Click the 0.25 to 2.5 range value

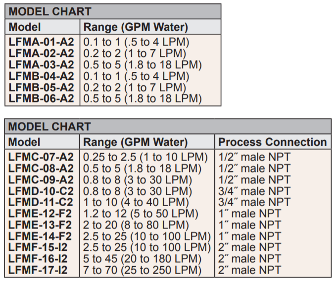pyautogui.click(x=145, y=157)
